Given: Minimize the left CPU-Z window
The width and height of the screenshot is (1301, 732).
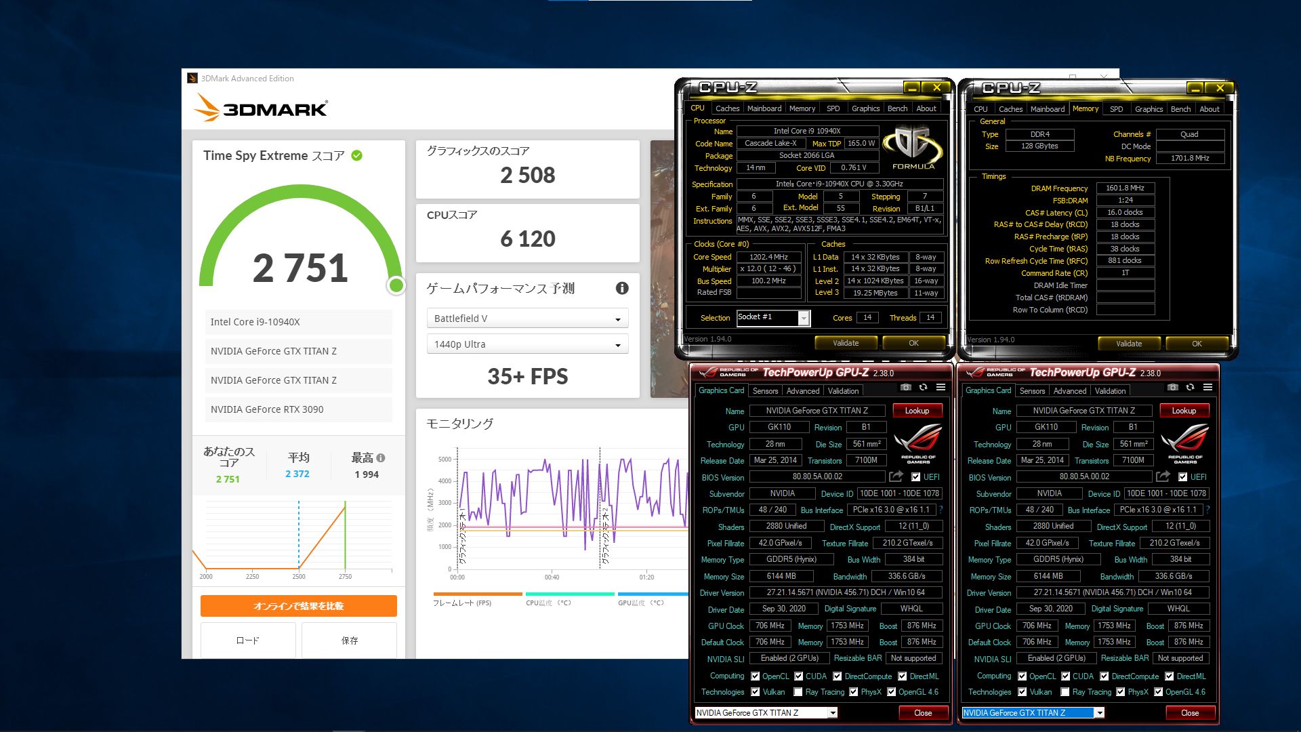Looking at the screenshot, I should coord(912,87).
